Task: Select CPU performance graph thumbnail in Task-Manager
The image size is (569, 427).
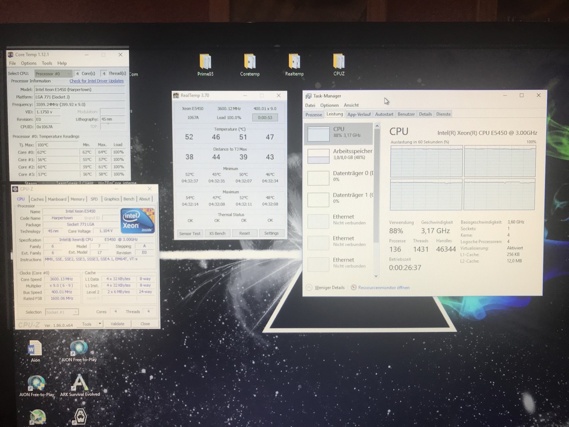Action: [x=318, y=134]
